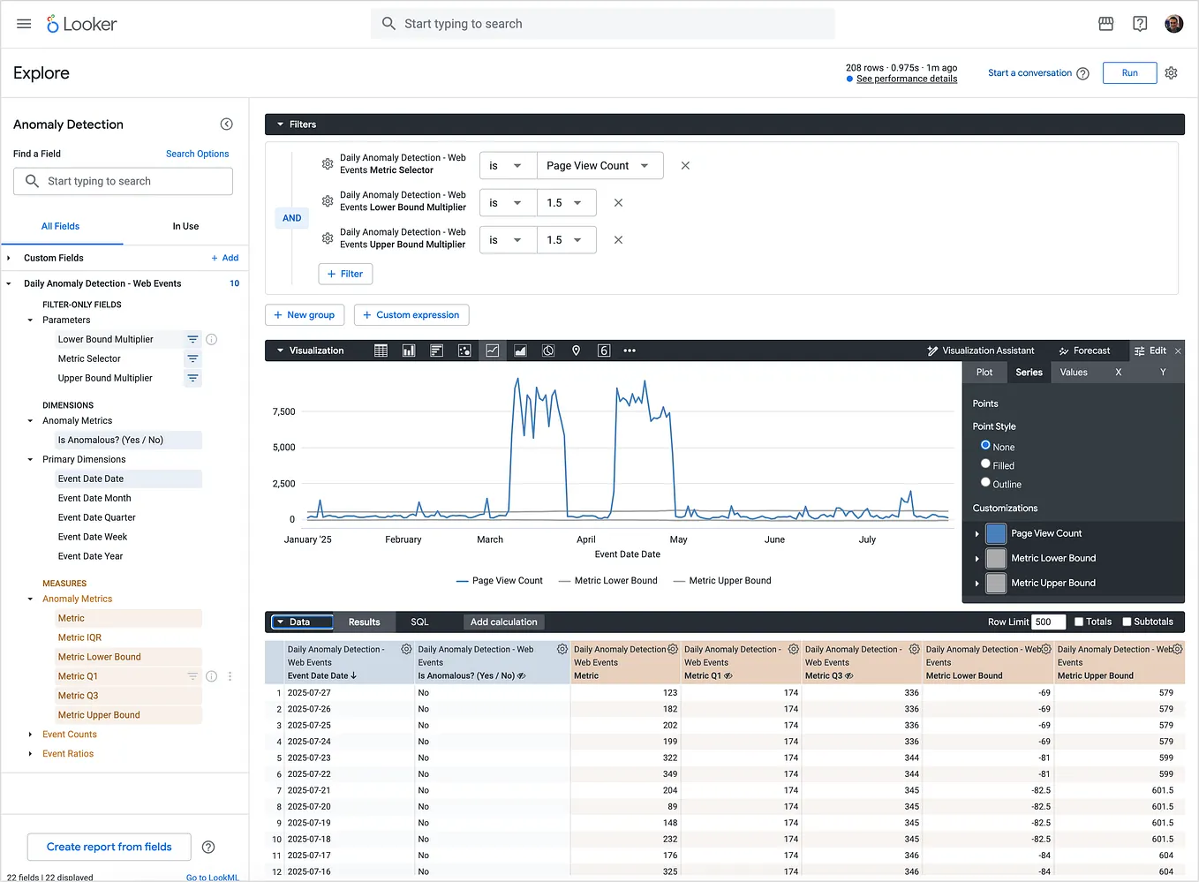Open the Page View Count color swatch
The height and width of the screenshot is (882, 1199).
coord(996,533)
